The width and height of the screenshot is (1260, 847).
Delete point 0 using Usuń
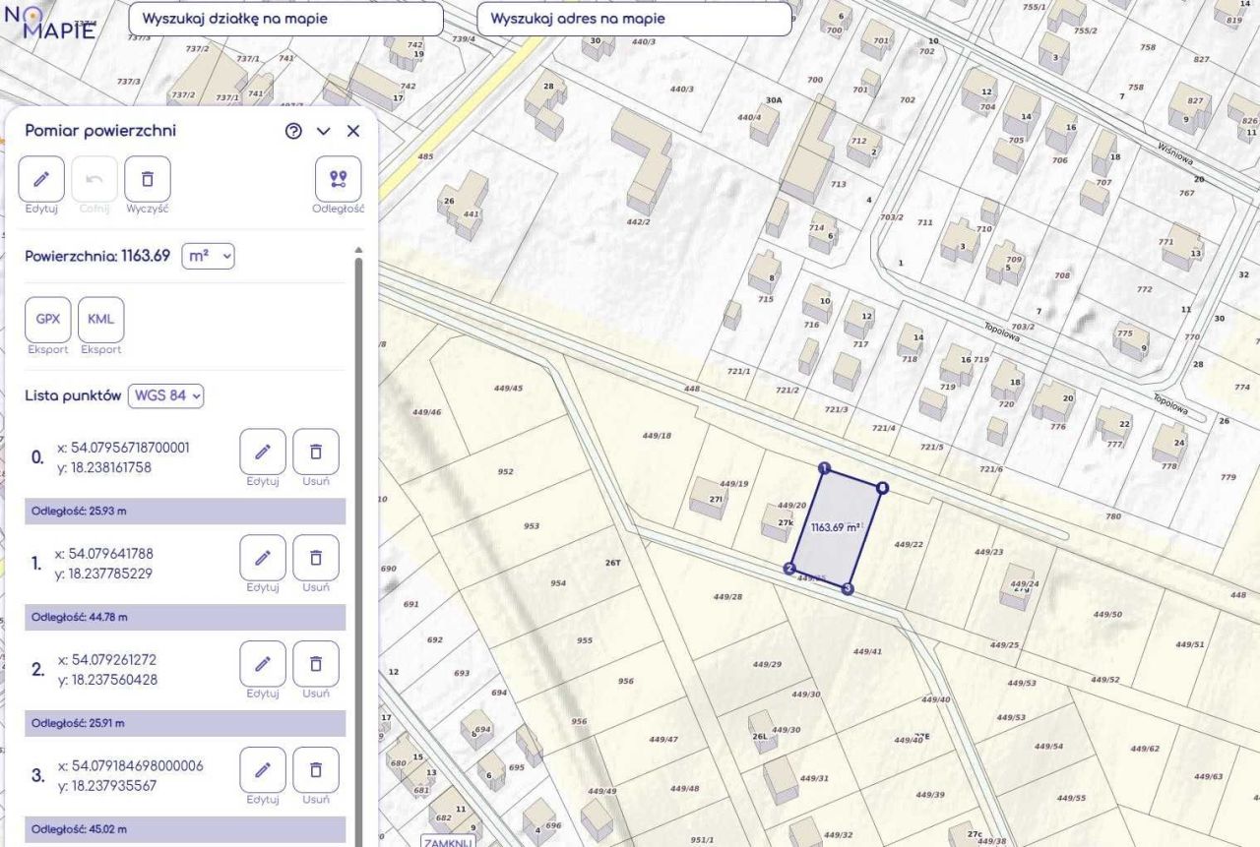pyautogui.click(x=316, y=452)
